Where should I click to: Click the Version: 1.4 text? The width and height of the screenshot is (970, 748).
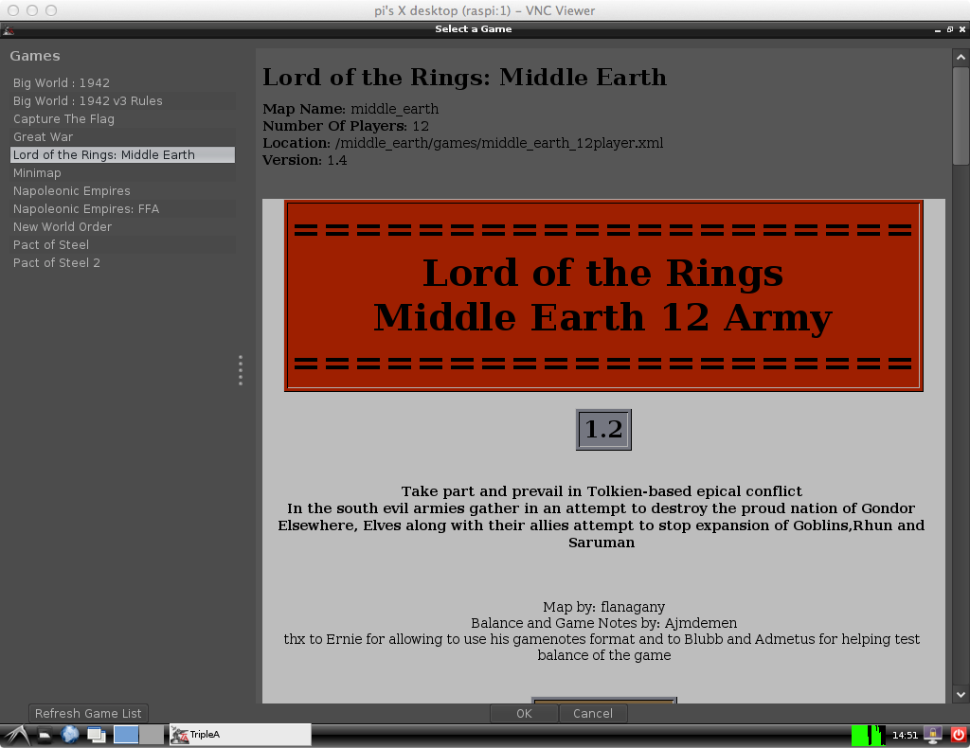coord(305,160)
